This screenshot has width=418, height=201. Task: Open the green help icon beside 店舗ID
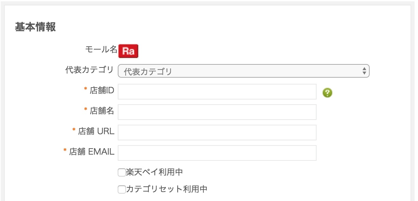tap(328, 93)
